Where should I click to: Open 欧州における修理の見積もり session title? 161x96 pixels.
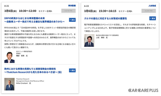tap(33, 71)
